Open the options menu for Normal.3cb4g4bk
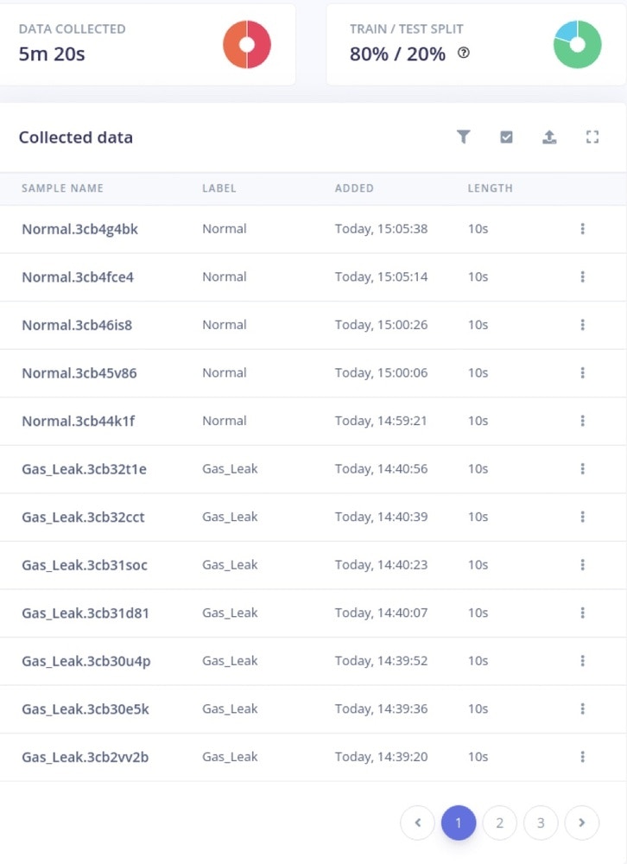The height and width of the screenshot is (864, 627). click(x=582, y=229)
